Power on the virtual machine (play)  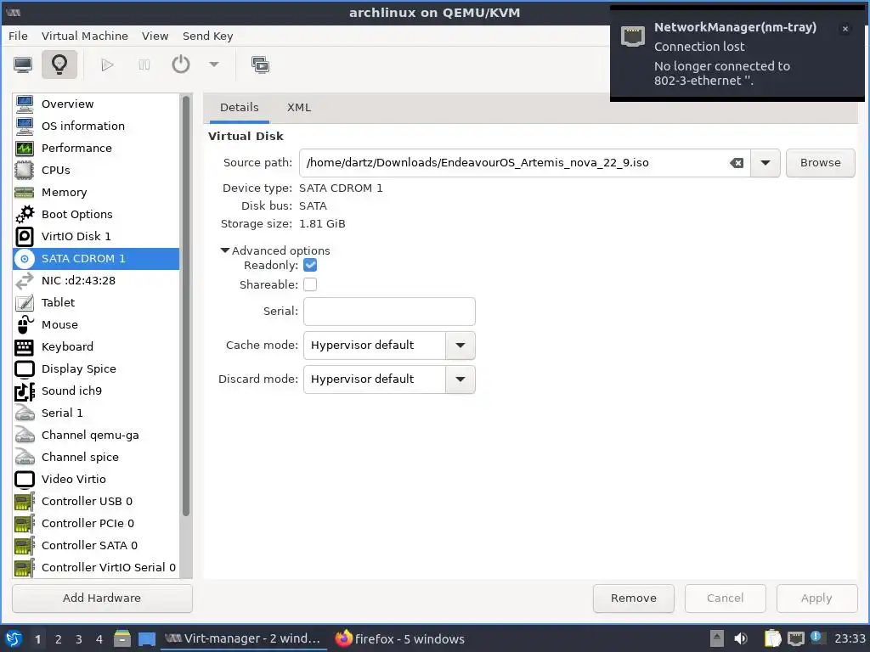click(107, 65)
